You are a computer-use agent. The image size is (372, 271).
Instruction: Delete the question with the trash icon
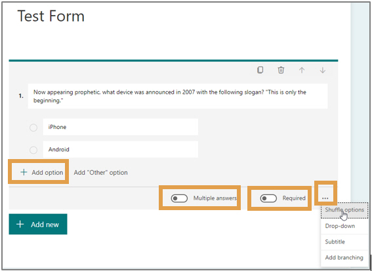(281, 70)
